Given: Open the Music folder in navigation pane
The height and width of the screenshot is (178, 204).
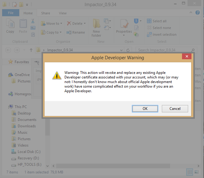Looking at the screenshot, I should coord(20,133).
